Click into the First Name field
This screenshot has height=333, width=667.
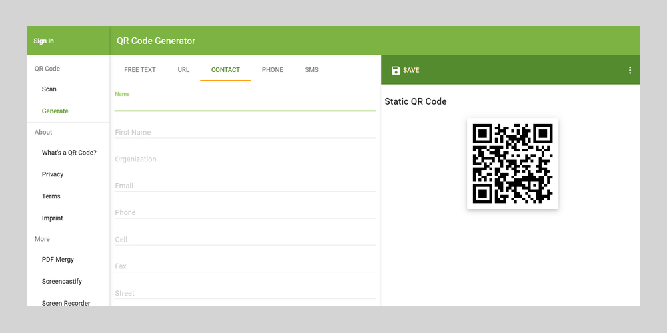[x=245, y=132]
